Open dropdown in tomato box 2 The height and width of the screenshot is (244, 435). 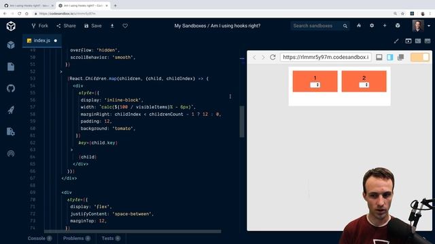[x=364, y=85]
